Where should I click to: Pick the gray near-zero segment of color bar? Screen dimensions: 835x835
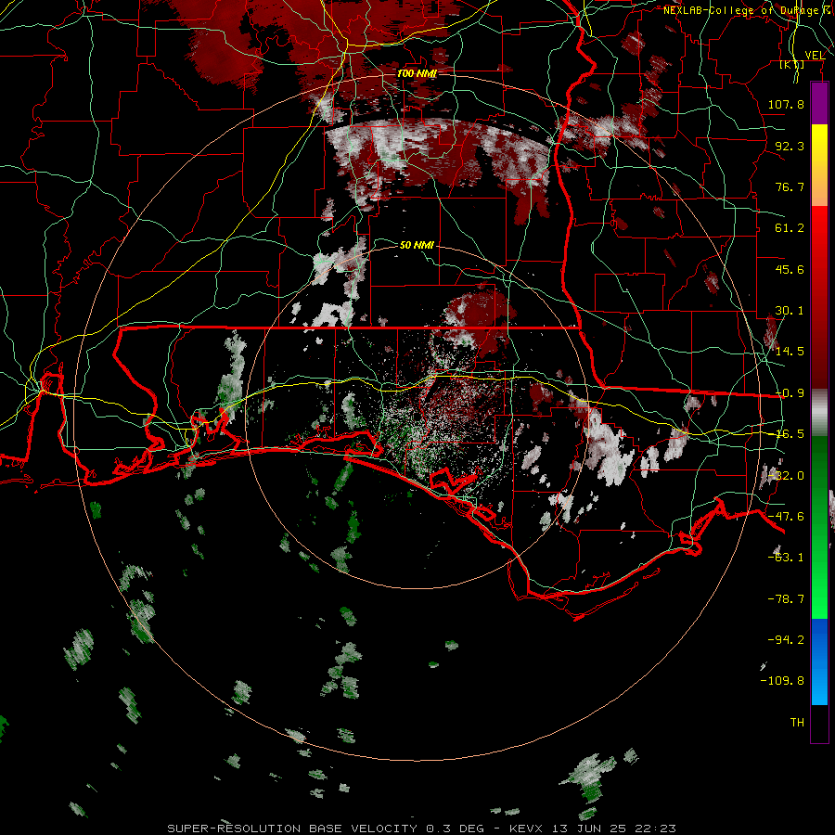pos(819,413)
